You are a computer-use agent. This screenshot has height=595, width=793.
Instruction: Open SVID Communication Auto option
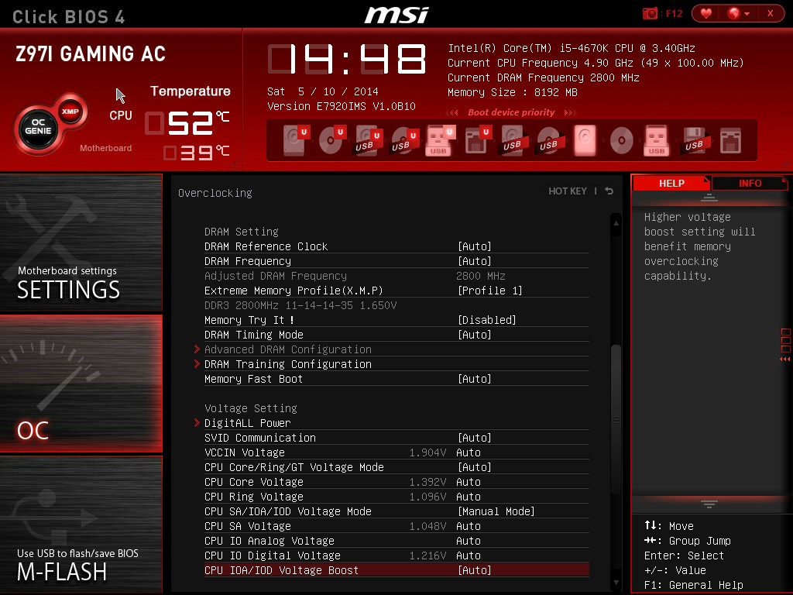click(x=475, y=438)
